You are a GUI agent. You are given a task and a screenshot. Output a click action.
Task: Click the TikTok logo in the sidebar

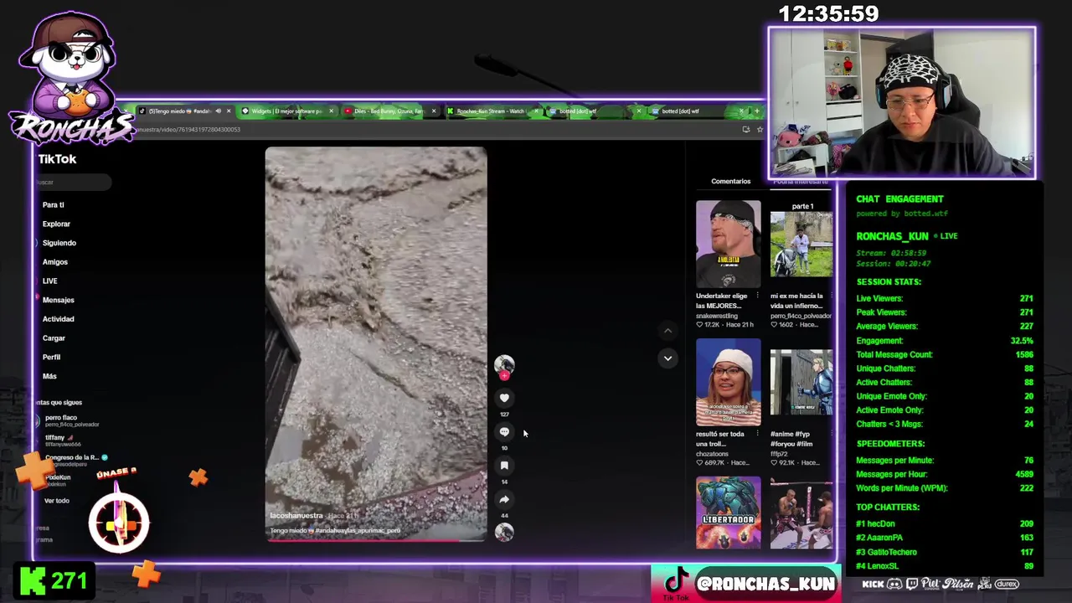coord(57,159)
